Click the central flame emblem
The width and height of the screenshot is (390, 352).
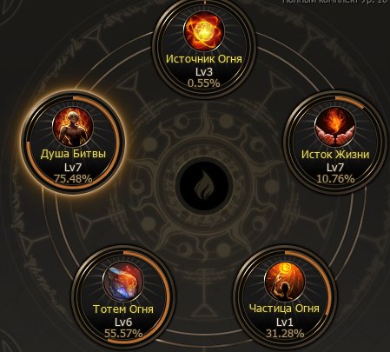tap(204, 186)
